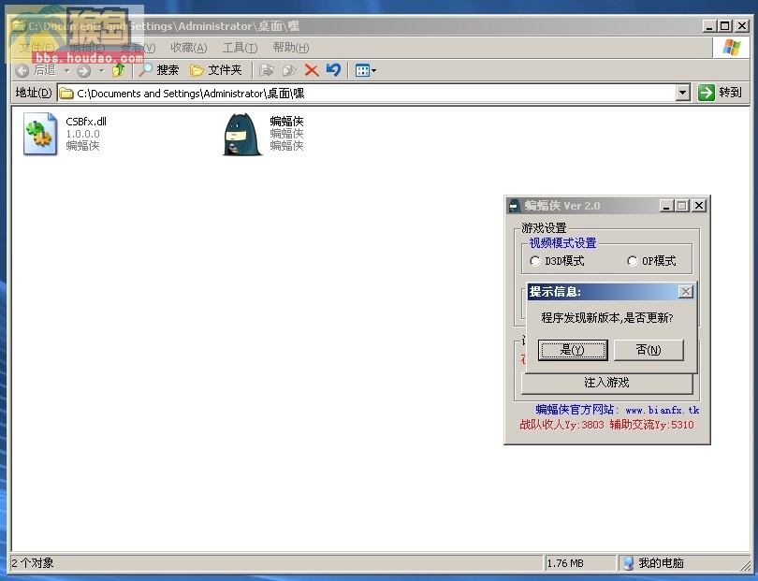
Task: Open the Help (帮助) menu
Action: pos(290,48)
